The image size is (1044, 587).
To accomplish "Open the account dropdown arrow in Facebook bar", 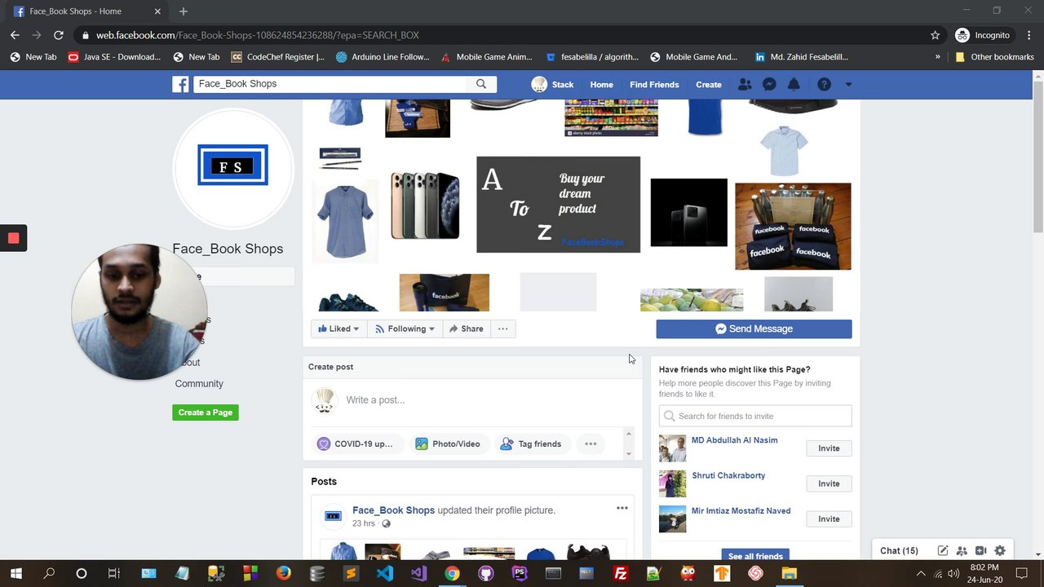I will 848,84.
